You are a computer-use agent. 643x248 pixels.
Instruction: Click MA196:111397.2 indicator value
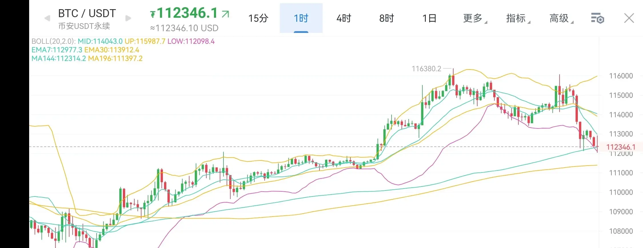(115, 58)
